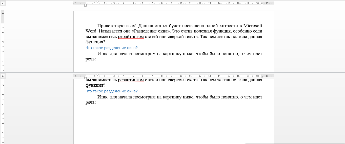This screenshot has width=345, height=144.
Task: Select the right indent marker on top ruler
Action: (x=262, y=4)
